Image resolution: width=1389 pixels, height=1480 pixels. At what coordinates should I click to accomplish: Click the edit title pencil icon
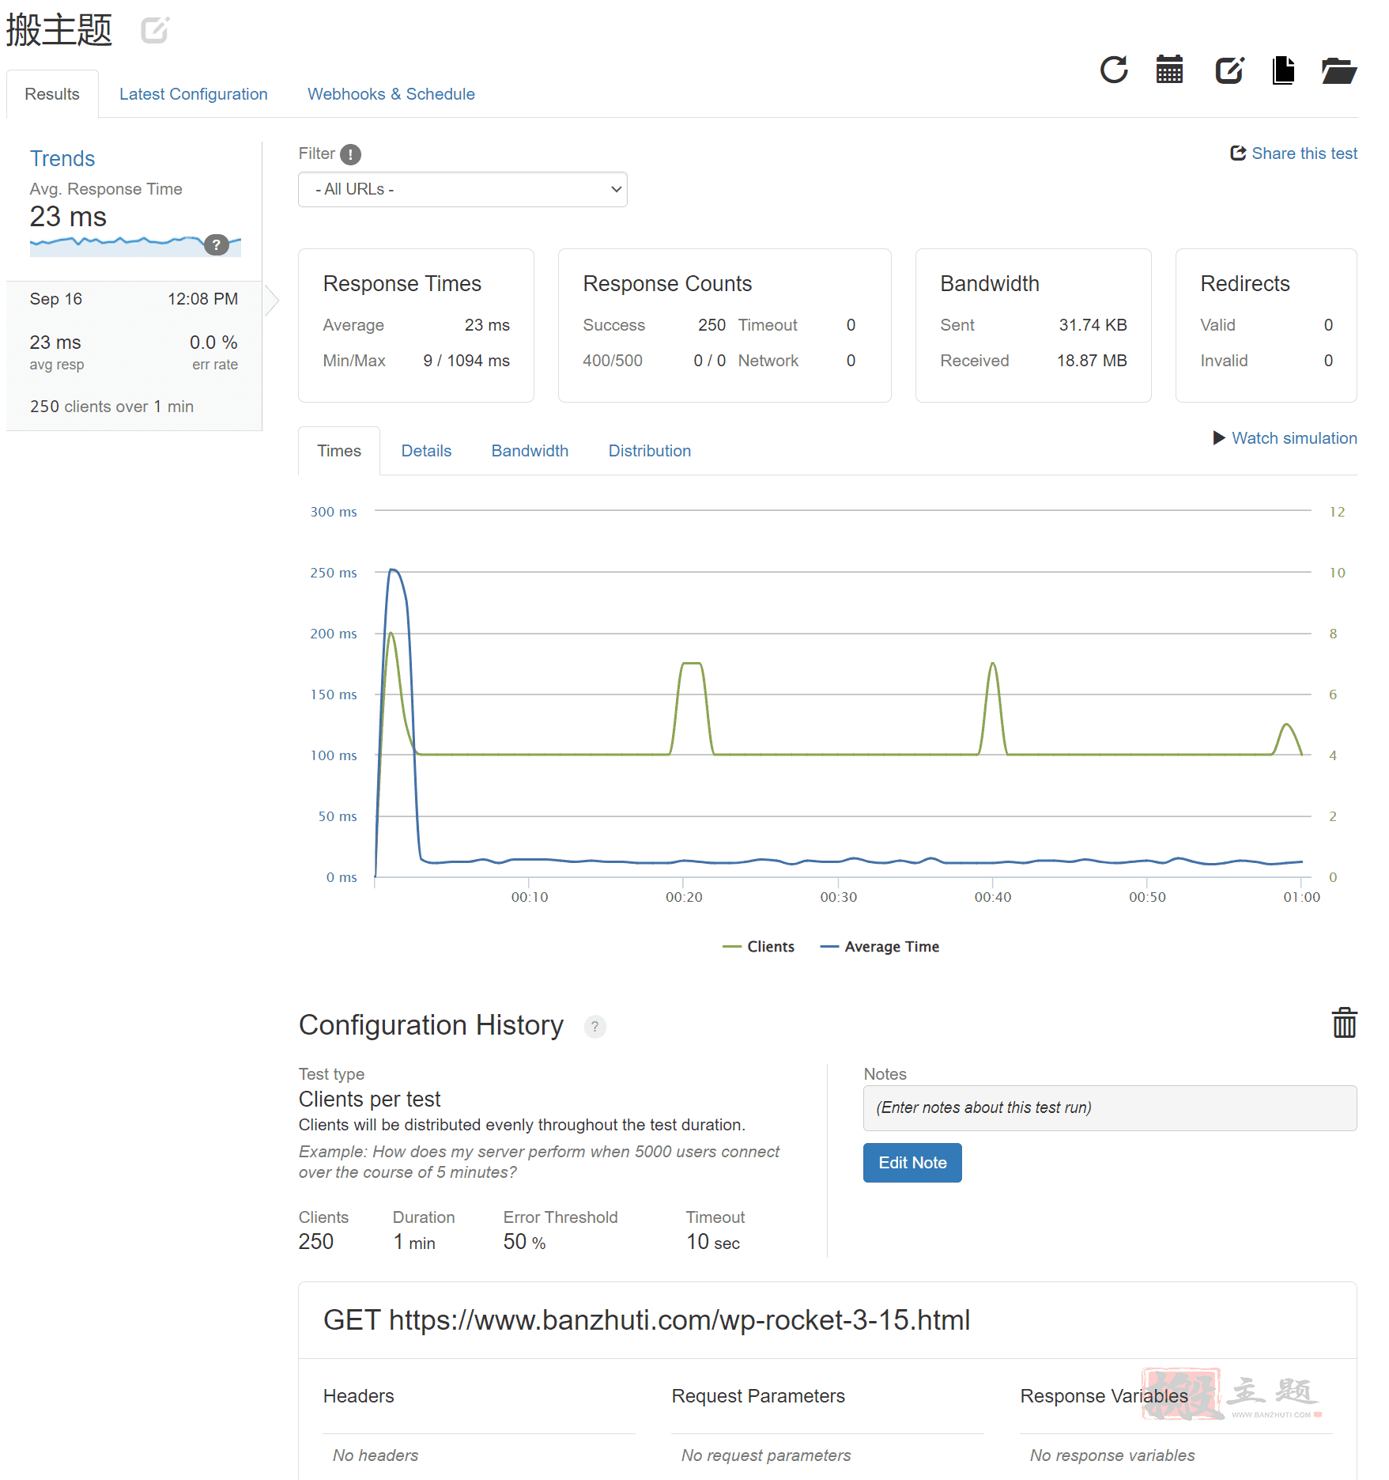(x=155, y=30)
